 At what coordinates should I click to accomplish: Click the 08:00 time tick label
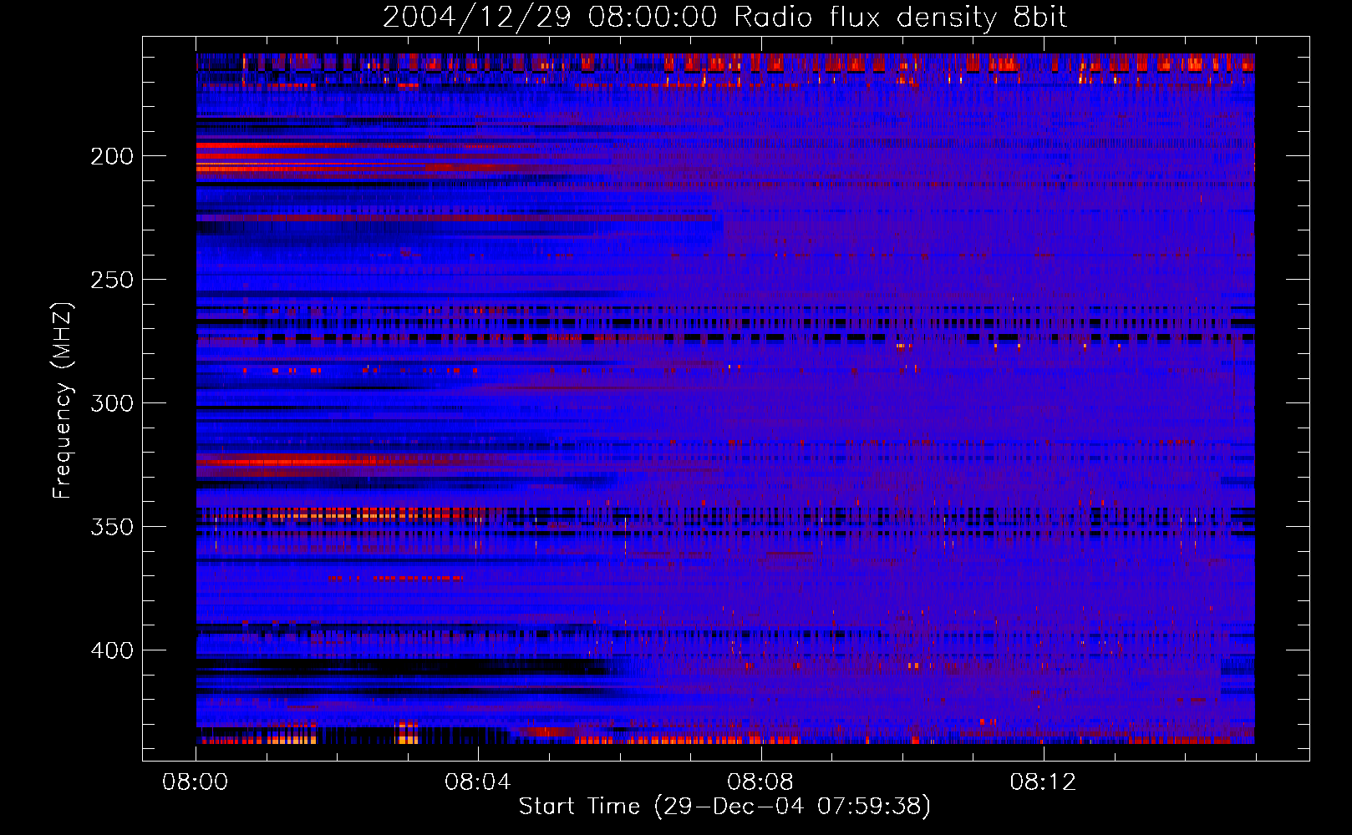click(x=196, y=782)
